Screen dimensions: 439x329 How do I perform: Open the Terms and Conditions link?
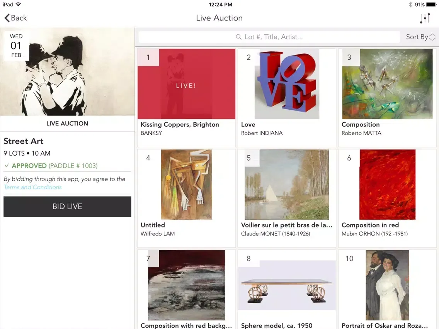[33, 187]
